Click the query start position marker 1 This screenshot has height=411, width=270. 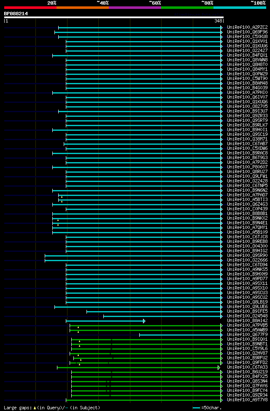pyautogui.click(x=6, y=21)
